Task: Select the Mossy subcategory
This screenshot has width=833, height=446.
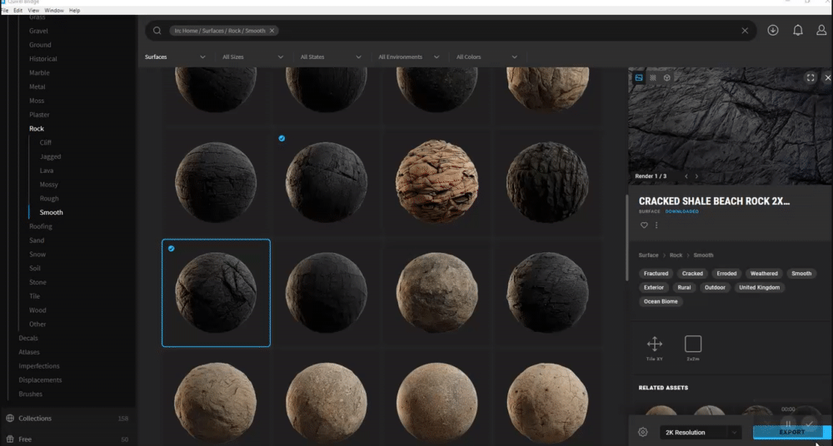Action: coord(49,184)
